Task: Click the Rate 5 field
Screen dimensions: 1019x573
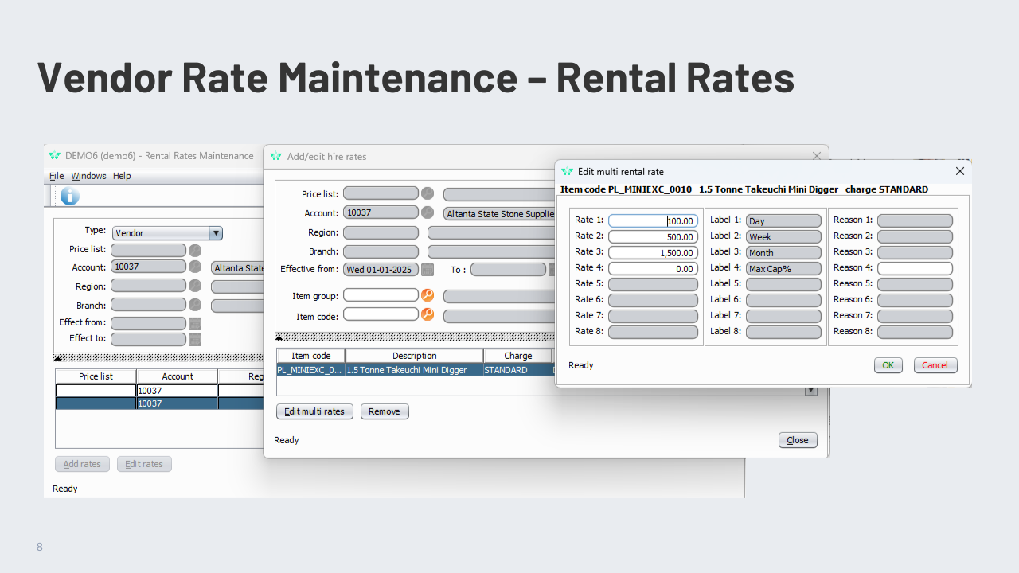Action: click(653, 284)
